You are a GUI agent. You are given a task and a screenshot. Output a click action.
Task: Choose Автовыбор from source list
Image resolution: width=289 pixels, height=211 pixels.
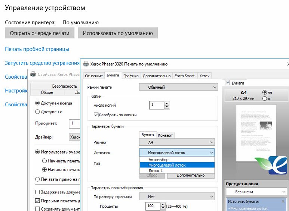pyautogui.click(x=177, y=160)
